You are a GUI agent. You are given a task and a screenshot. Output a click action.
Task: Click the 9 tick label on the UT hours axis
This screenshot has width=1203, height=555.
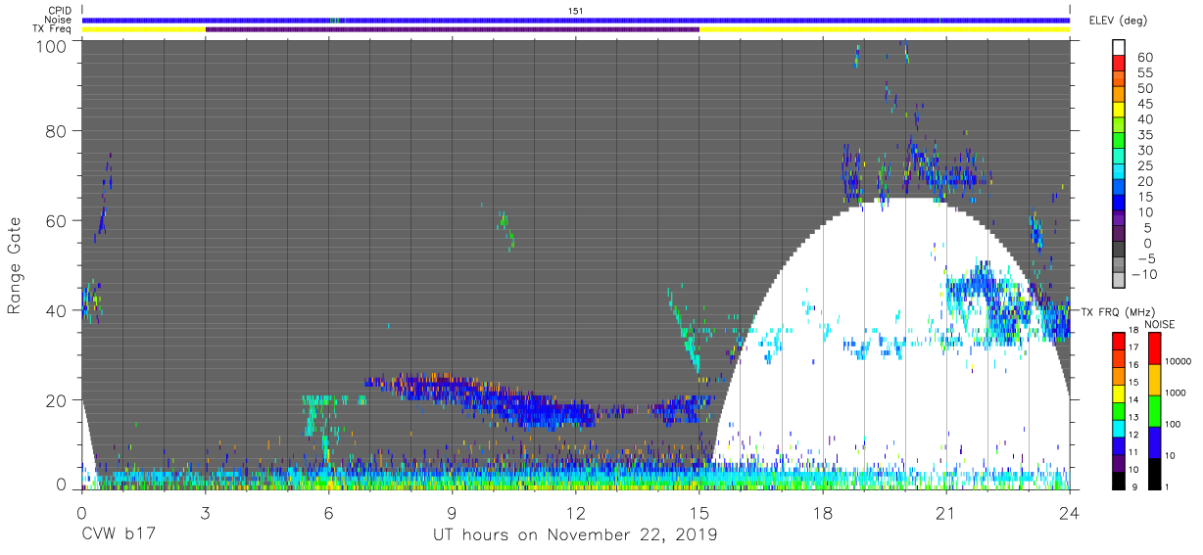[x=453, y=513]
